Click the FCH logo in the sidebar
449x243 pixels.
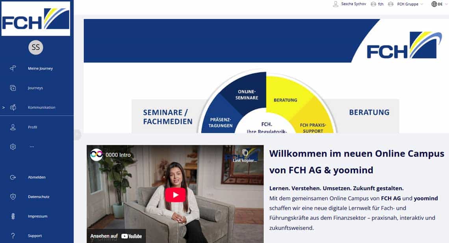[36, 19]
